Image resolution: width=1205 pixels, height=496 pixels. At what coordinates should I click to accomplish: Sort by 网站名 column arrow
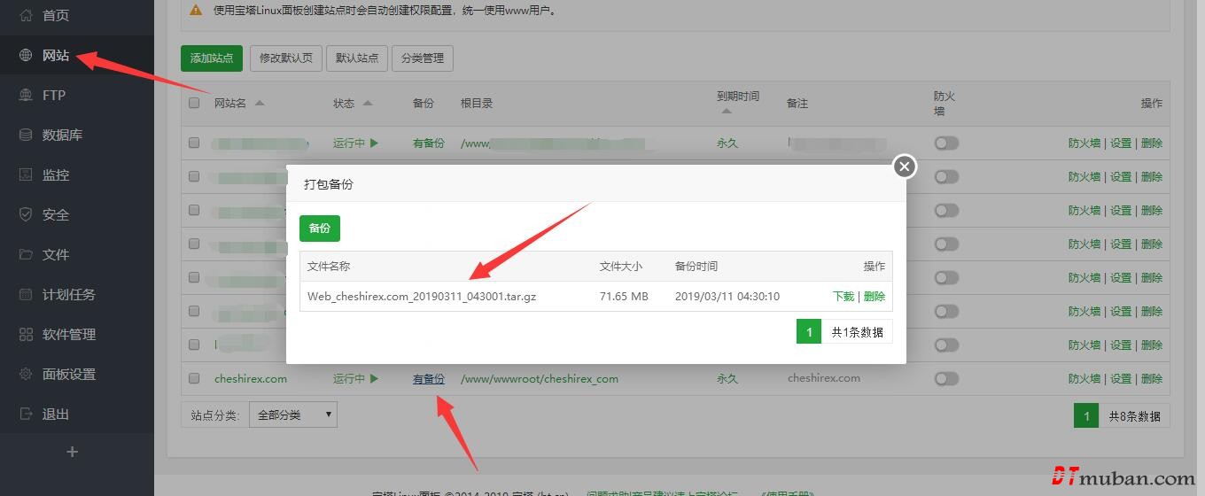point(260,103)
